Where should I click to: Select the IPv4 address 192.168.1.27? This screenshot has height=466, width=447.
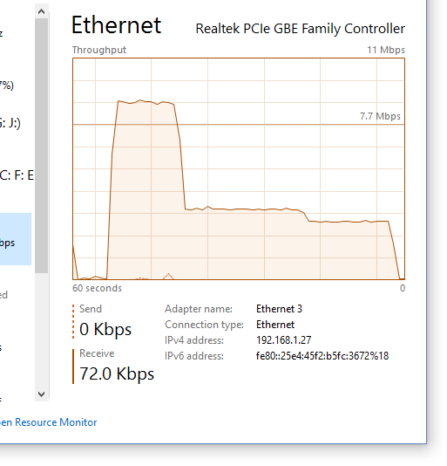point(283,340)
